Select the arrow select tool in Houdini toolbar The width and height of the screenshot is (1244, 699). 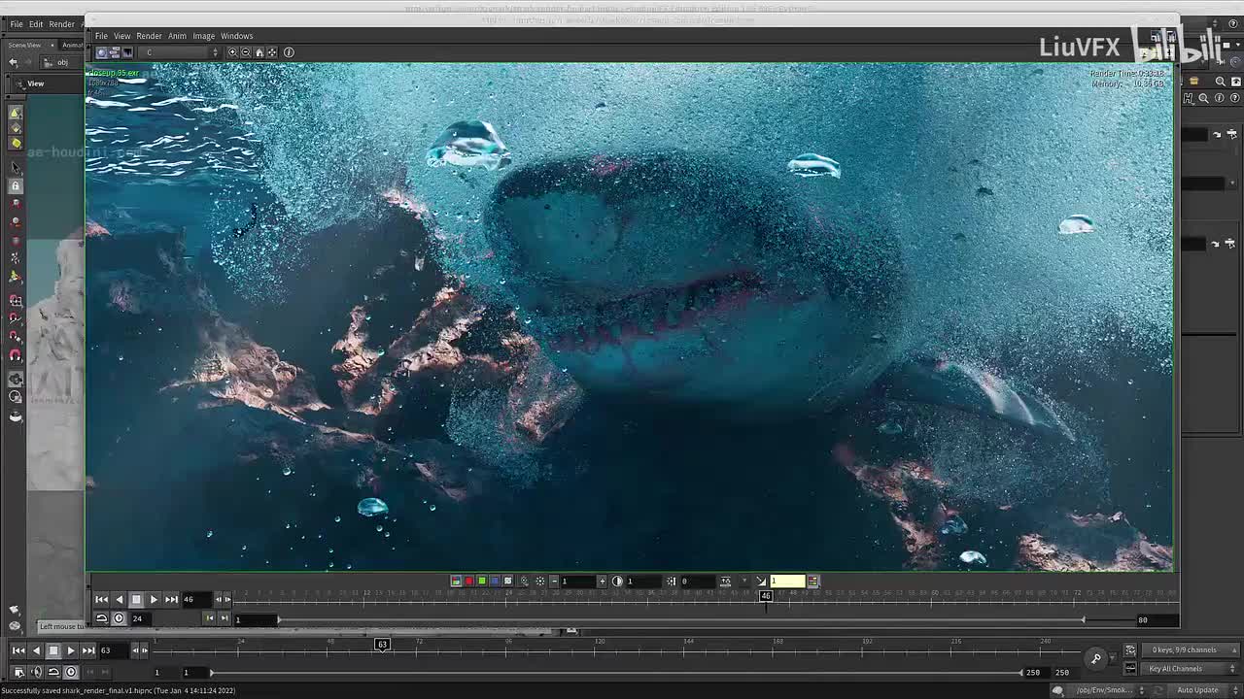[x=15, y=168]
